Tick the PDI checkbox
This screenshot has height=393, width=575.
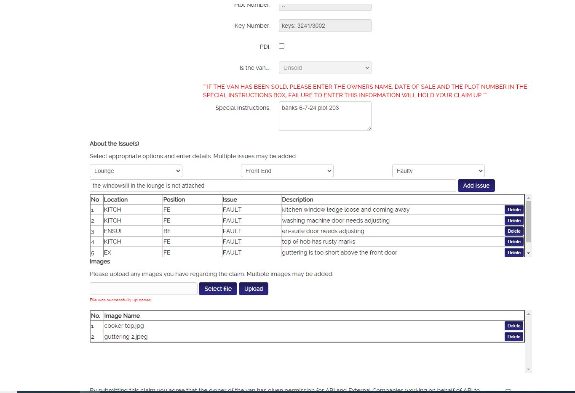pos(281,46)
